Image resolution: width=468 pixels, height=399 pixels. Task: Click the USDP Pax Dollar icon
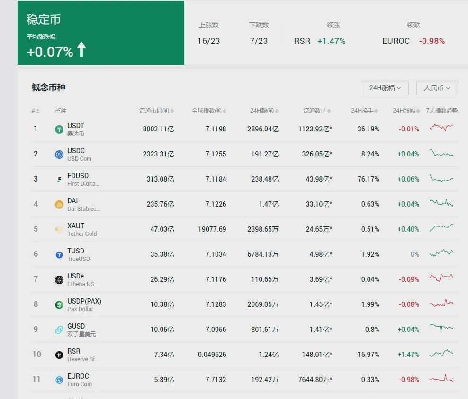coord(59,304)
